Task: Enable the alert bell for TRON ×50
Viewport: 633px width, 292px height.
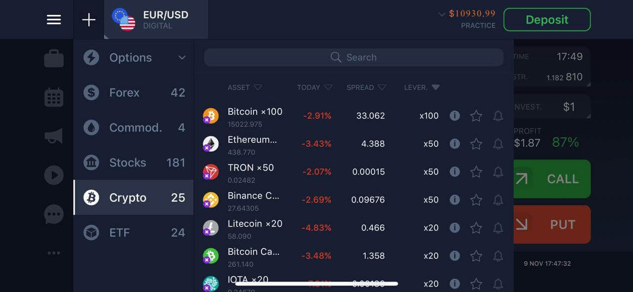Action: [498, 172]
